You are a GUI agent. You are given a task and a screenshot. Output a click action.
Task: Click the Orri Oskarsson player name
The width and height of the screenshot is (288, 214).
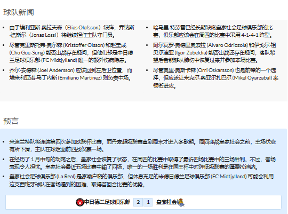click(x=215, y=70)
